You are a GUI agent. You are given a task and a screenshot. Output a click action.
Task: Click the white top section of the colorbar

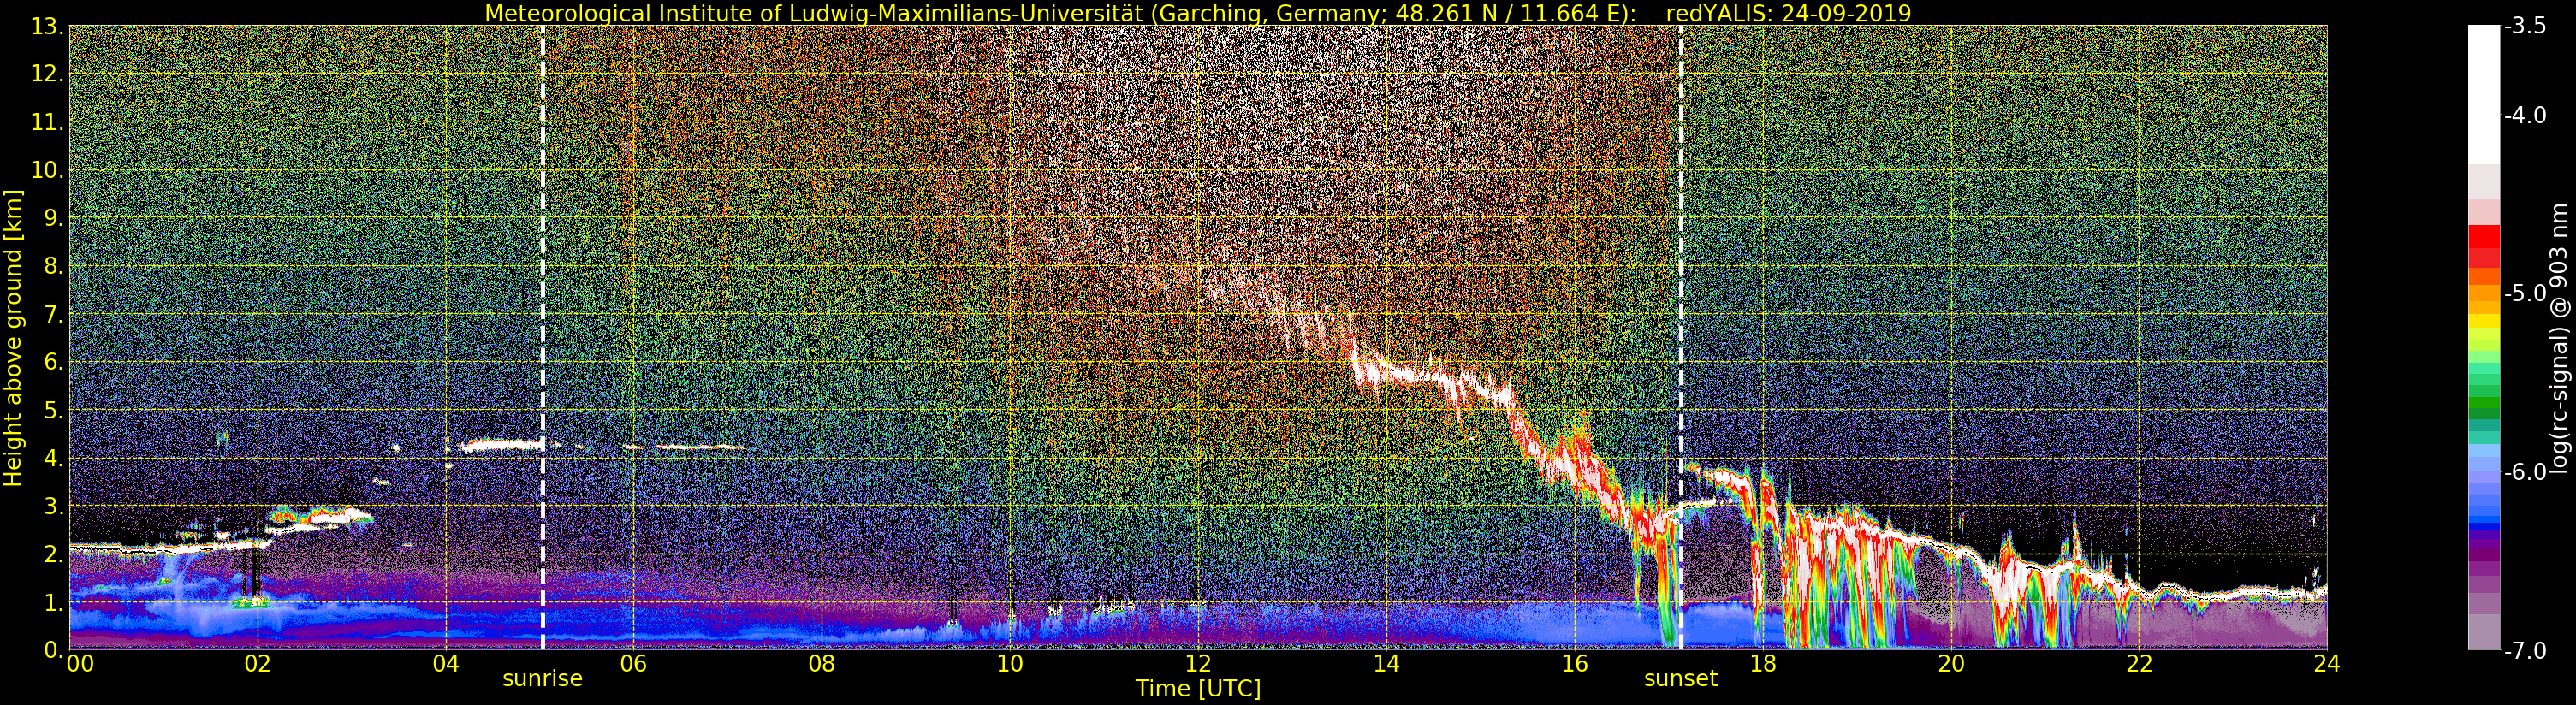tap(2484, 95)
